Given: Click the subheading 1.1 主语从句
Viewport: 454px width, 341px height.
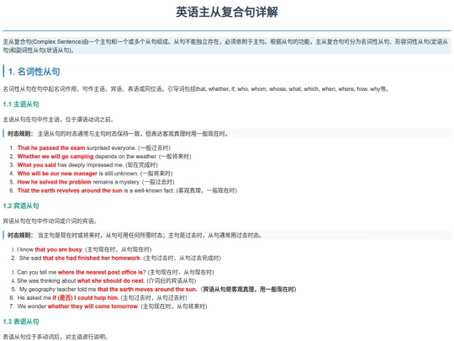Looking at the screenshot, I should (21, 104).
